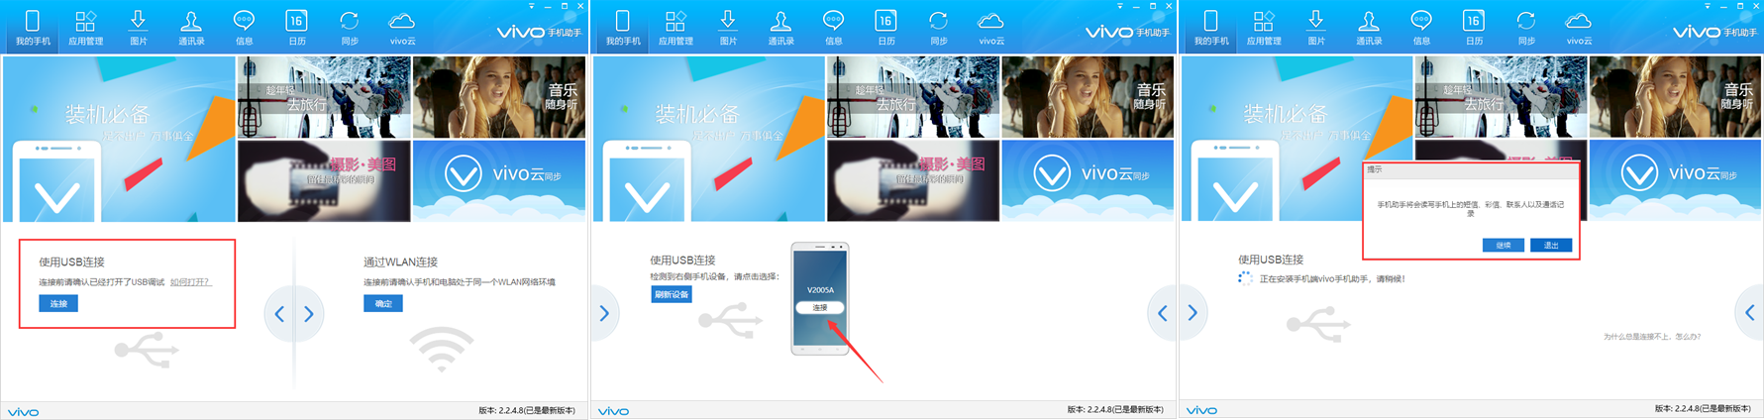Open 同步 icon in left window
1764x420 pixels.
[349, 27]
